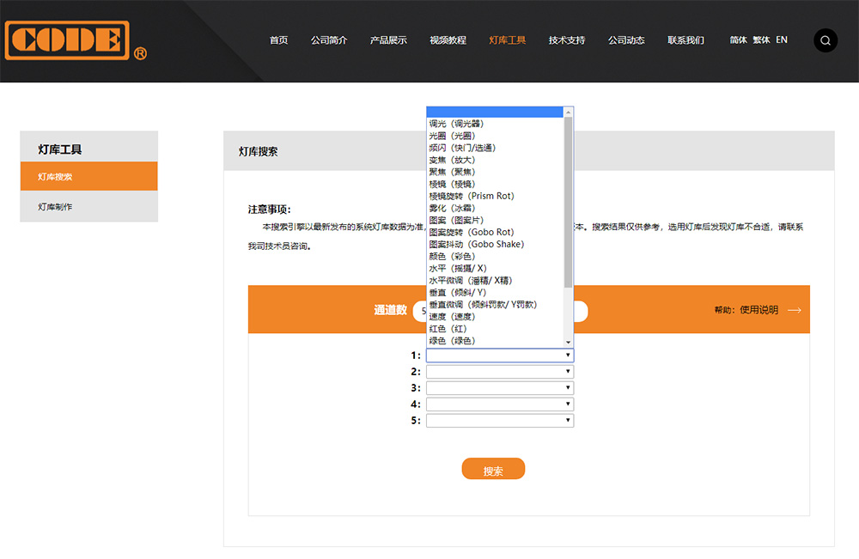Open the 产品展示 menu item

388,40
